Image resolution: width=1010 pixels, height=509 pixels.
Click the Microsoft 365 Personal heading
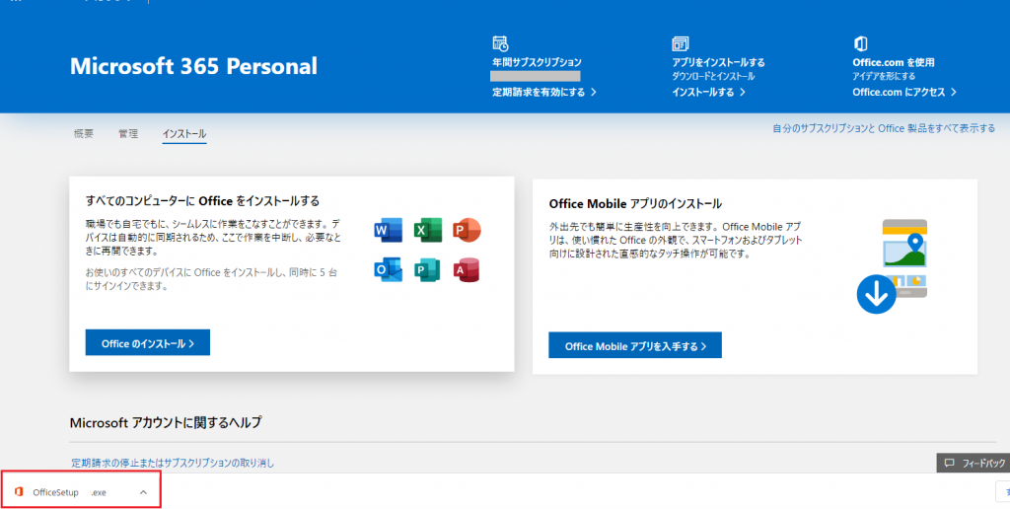click(193, 66)
